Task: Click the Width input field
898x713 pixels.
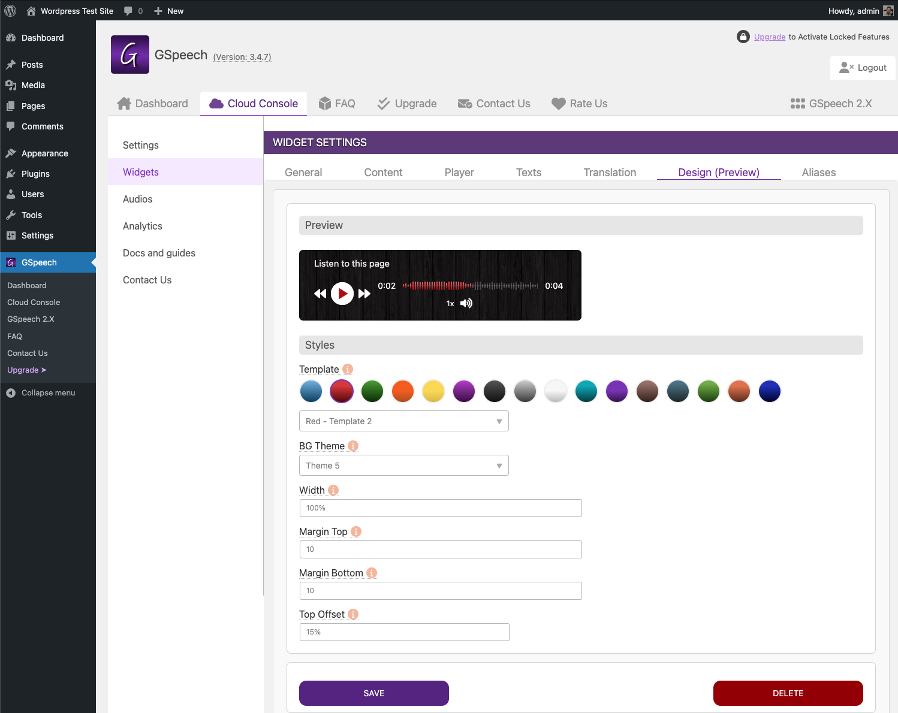Action: (441, 508)
